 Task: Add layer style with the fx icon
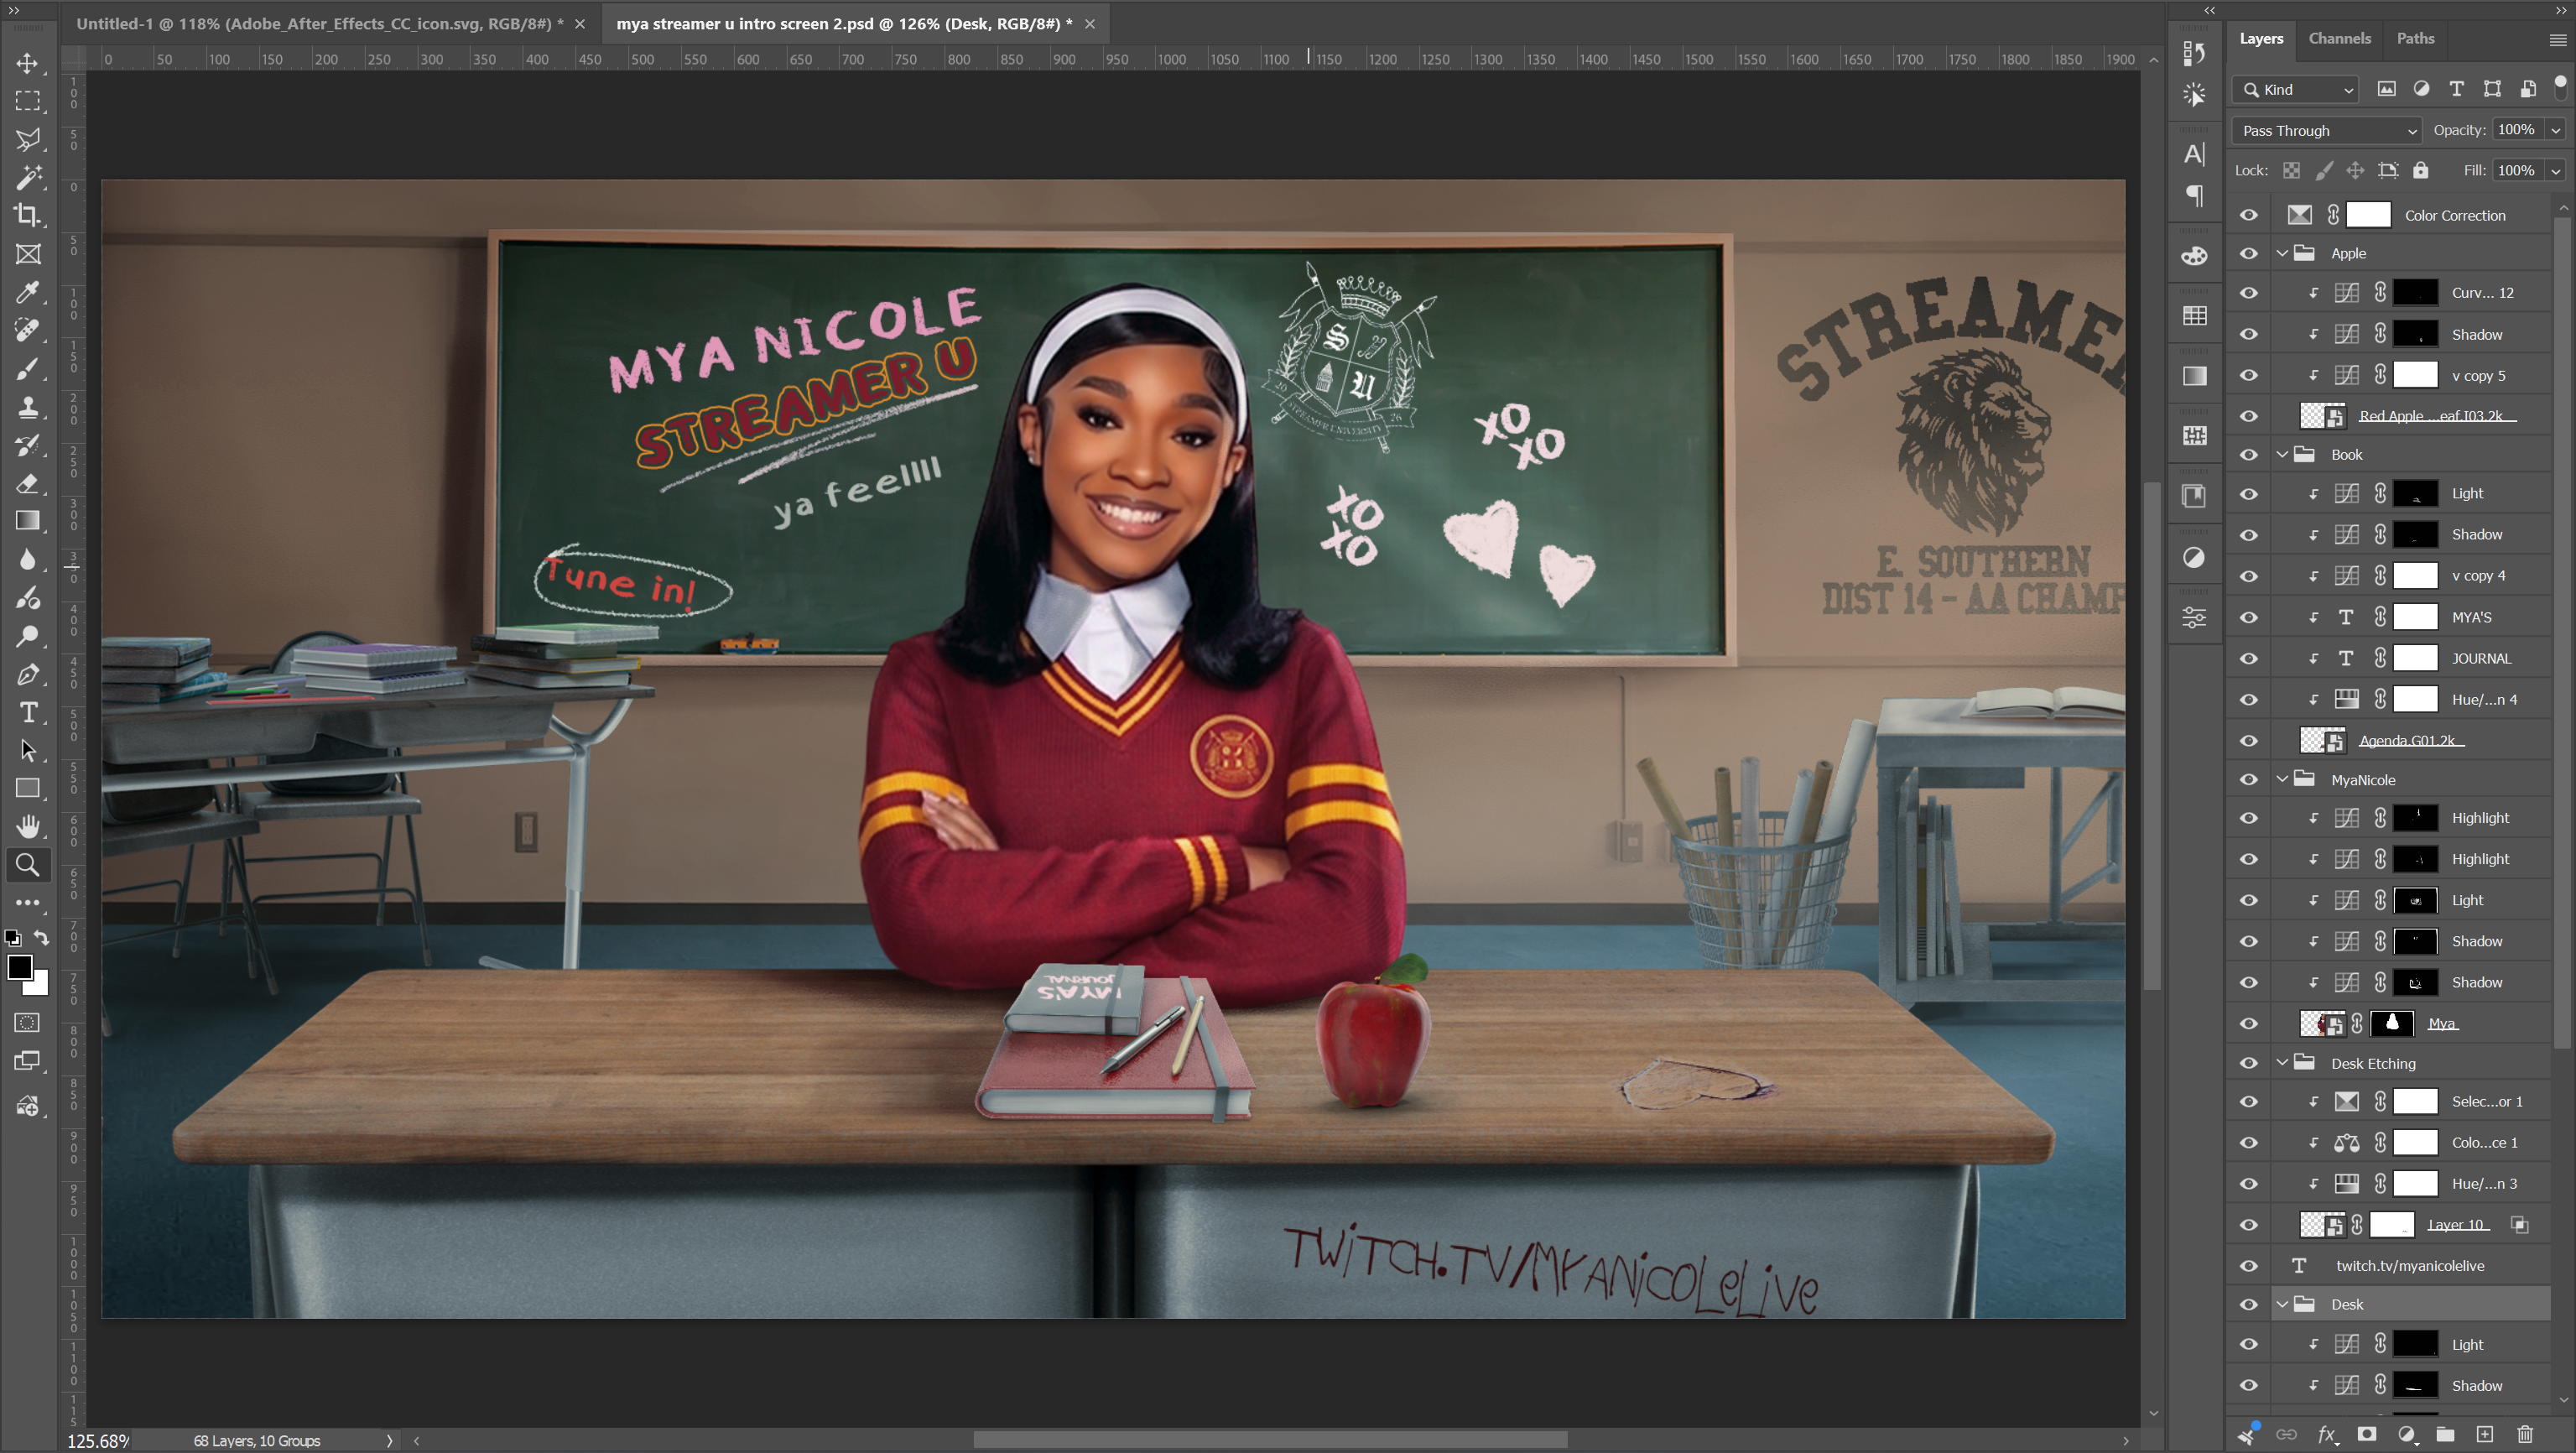[x=2326, y=1435]
